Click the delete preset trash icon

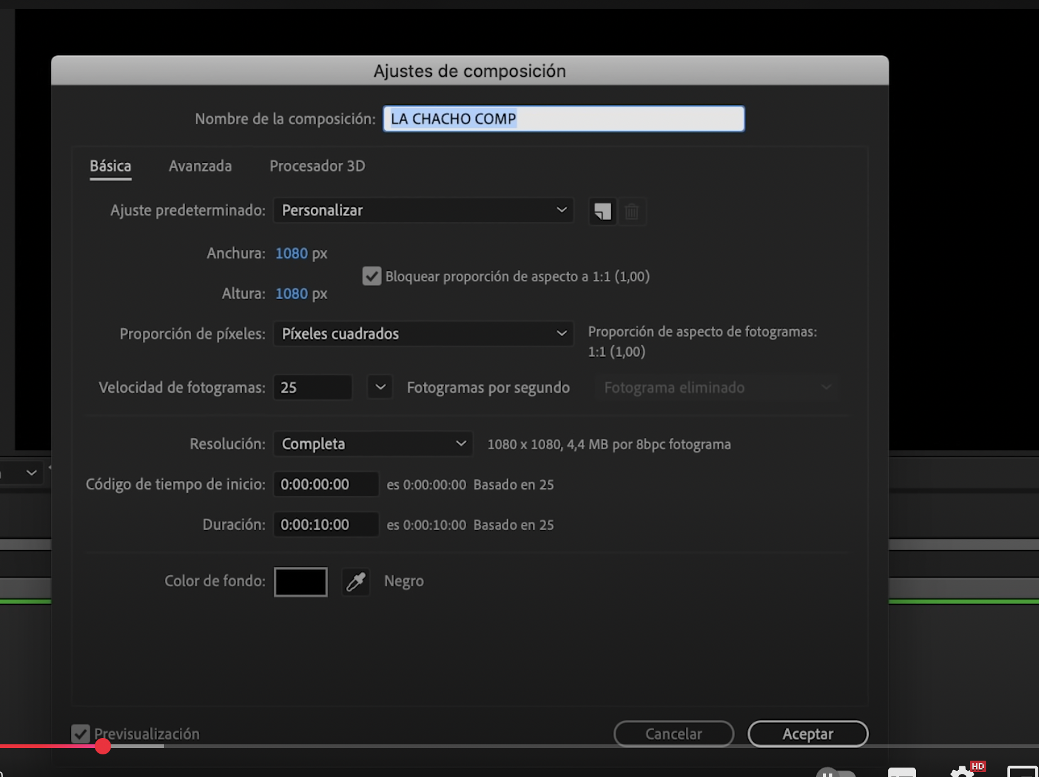[632, 211]
